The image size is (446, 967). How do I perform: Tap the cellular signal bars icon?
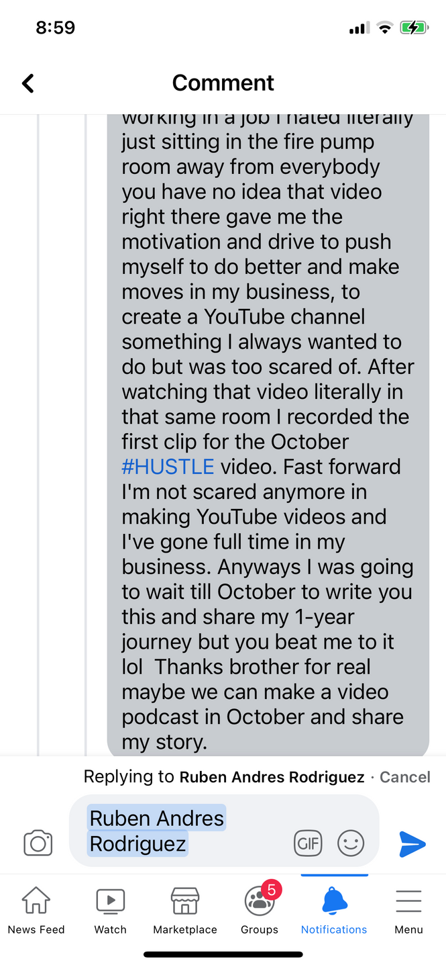359,28
